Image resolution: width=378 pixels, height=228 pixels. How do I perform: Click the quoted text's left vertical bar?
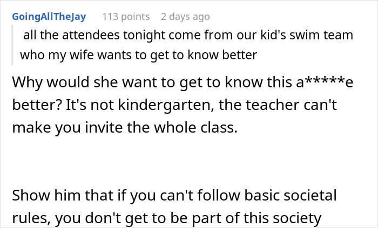(15, 45)
